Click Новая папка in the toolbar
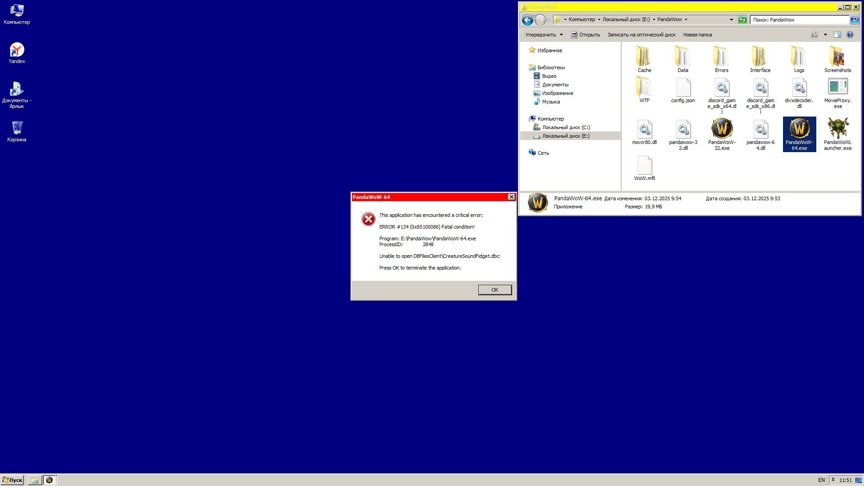 pyautogui.click(x=697, y=35)
